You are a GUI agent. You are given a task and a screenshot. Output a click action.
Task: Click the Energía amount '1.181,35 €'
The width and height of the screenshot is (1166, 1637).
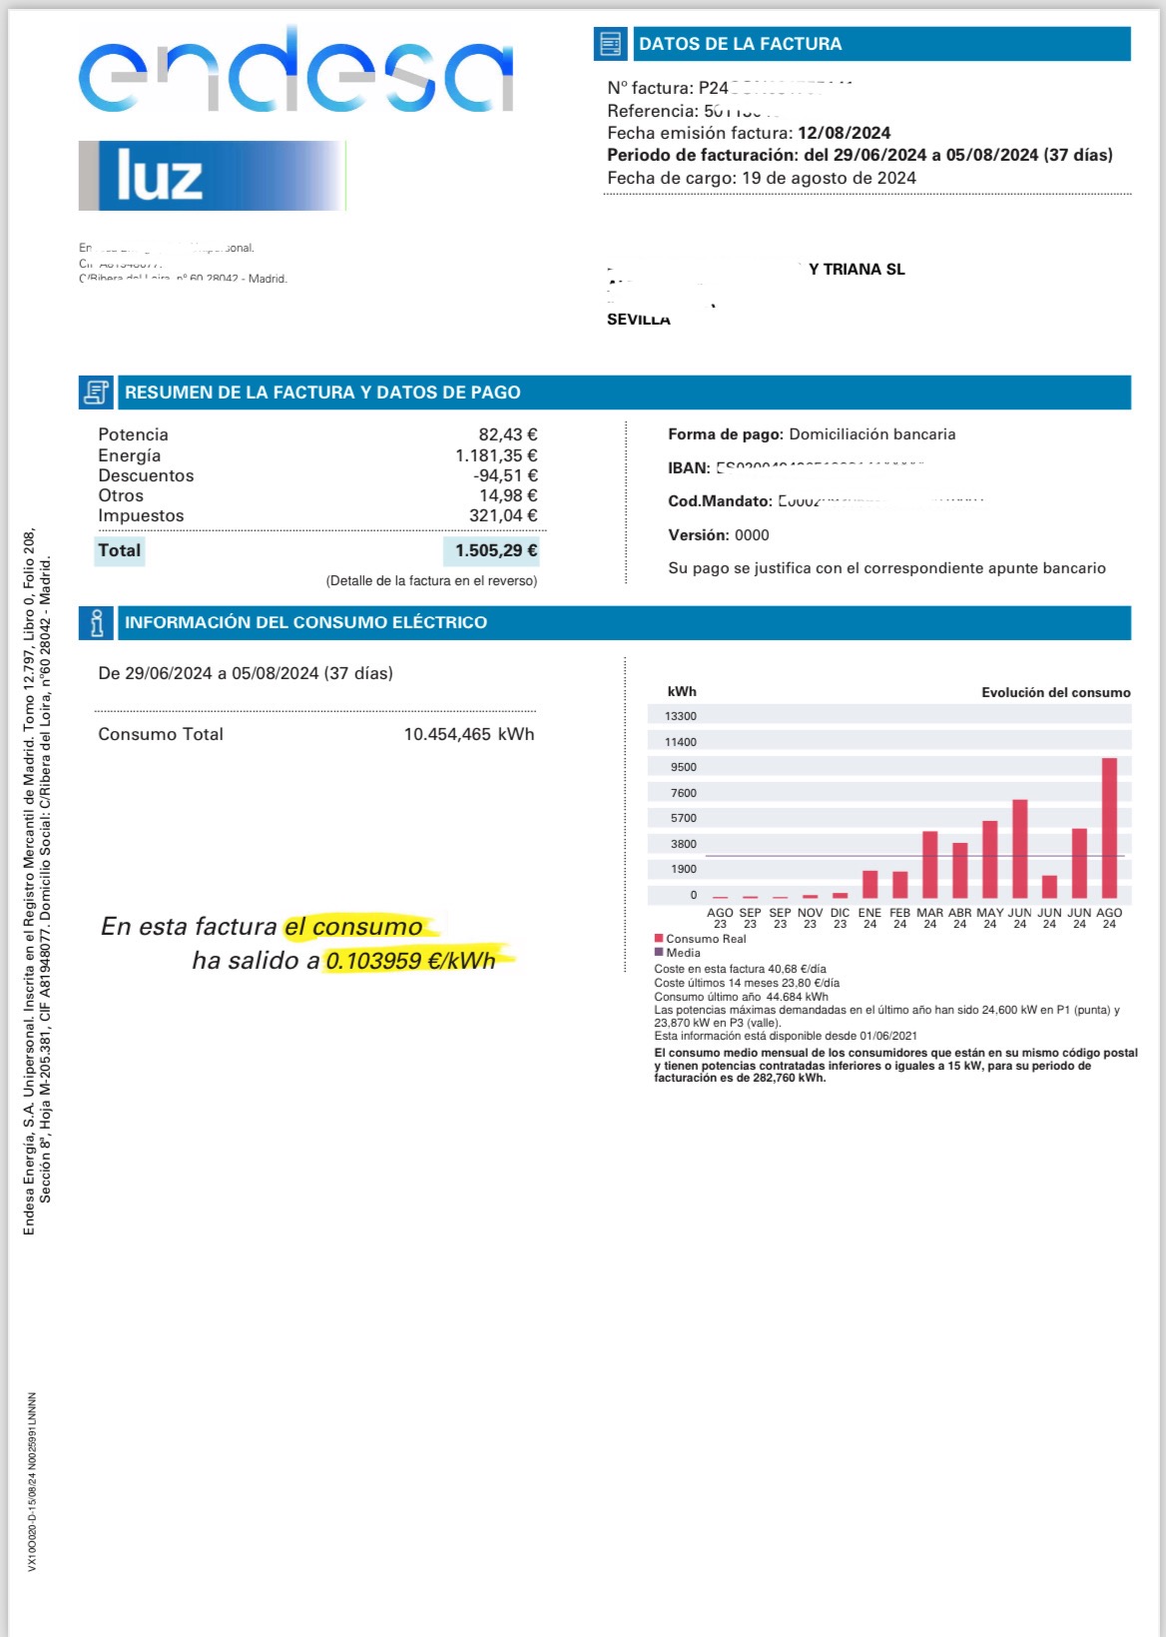[x=496, y=455]
